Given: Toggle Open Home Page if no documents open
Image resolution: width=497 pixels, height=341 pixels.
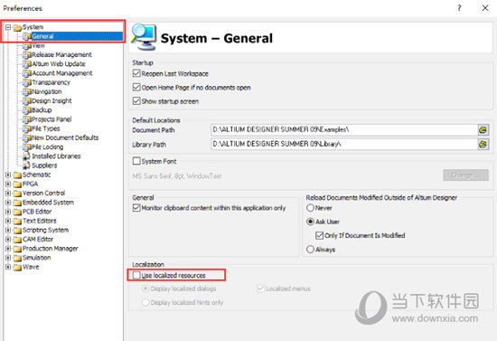Looking at the screenshot, I should tap(136, 87).
